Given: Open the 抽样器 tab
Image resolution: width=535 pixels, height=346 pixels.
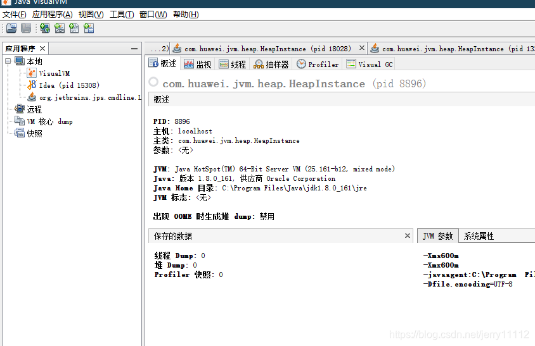Looking at the screenshot, I should pos(271,64).
